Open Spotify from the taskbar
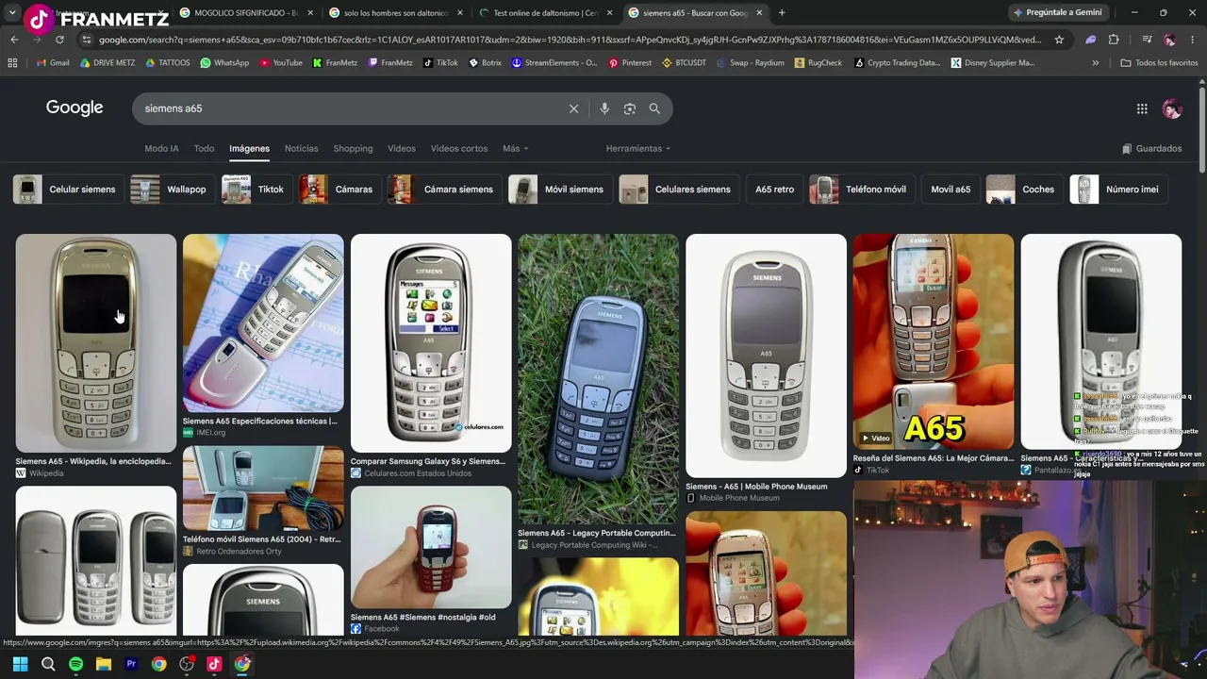 (x=75, y=664)
